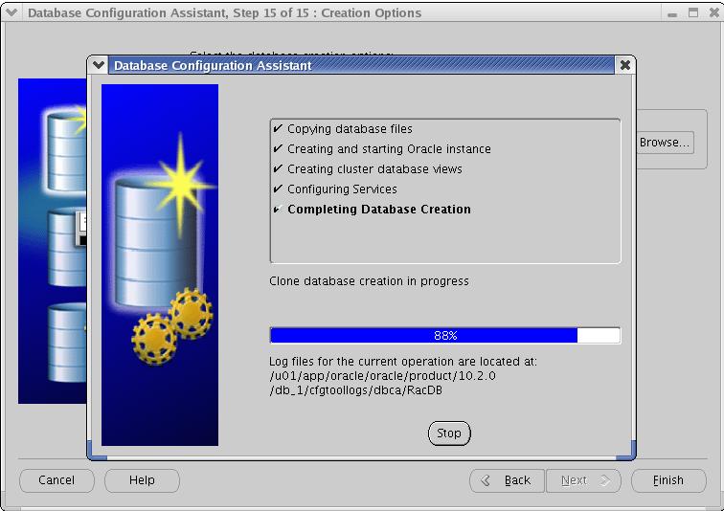Image resolution: width=724 pixels, height=511 pixels.
Task: Click the 'Configuring Services' checklist item
Action: 342,189
